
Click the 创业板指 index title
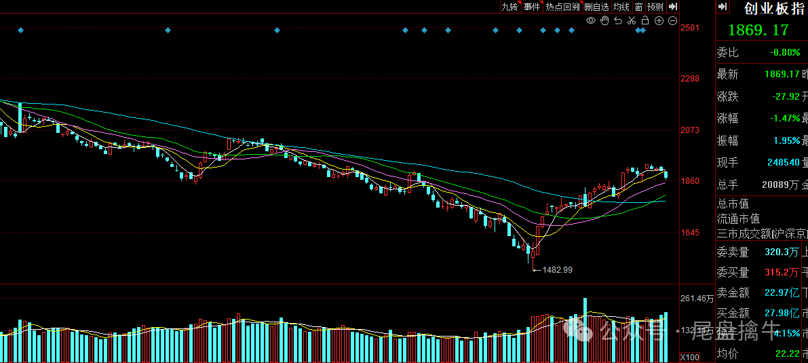tap(766, 9)
